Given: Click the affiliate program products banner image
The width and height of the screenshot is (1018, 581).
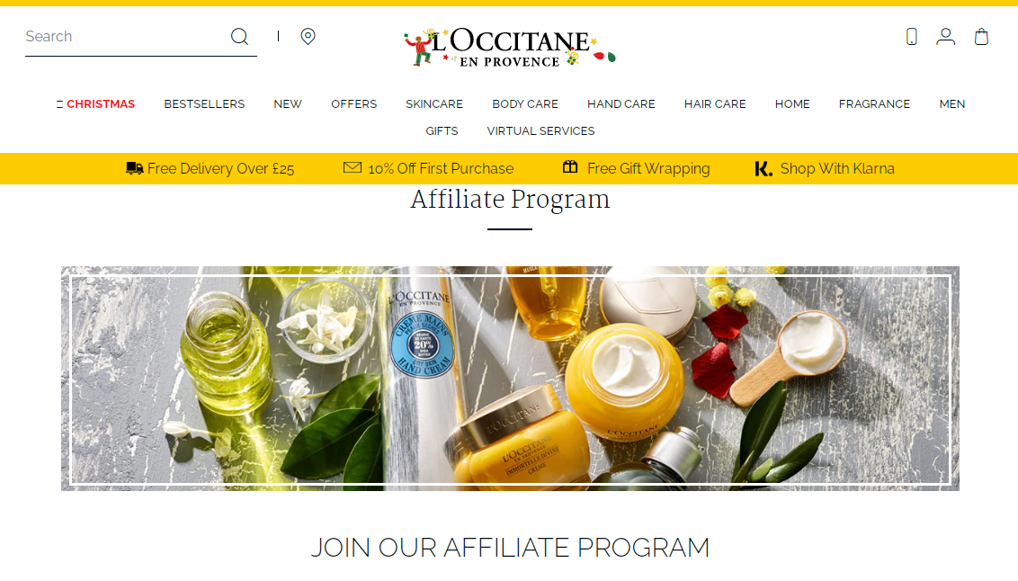Looking at the screenshot, I should click(510, 379).
